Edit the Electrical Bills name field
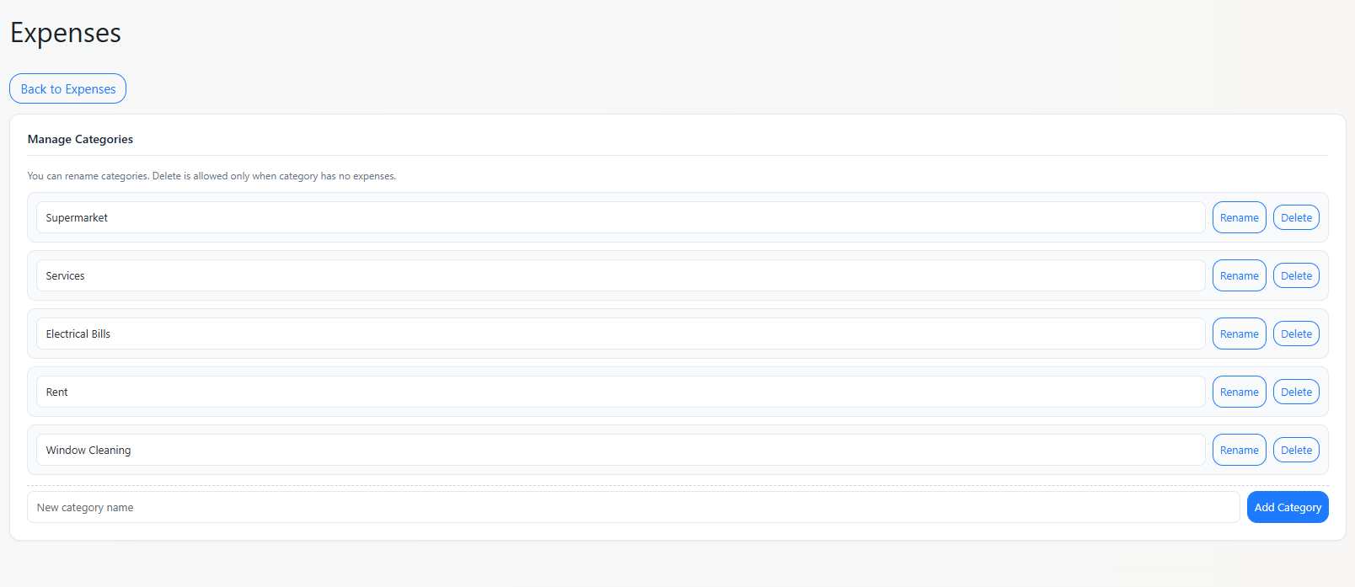Viewport: 1355px width, 587px height. [x=620, y=334]
